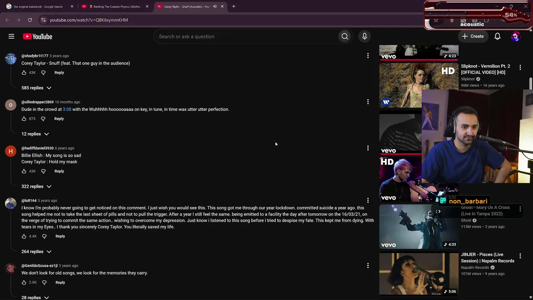Switch to the Google Search babadook tab
The width and height of the screenshot is (533, 300).
coord(40,6)
